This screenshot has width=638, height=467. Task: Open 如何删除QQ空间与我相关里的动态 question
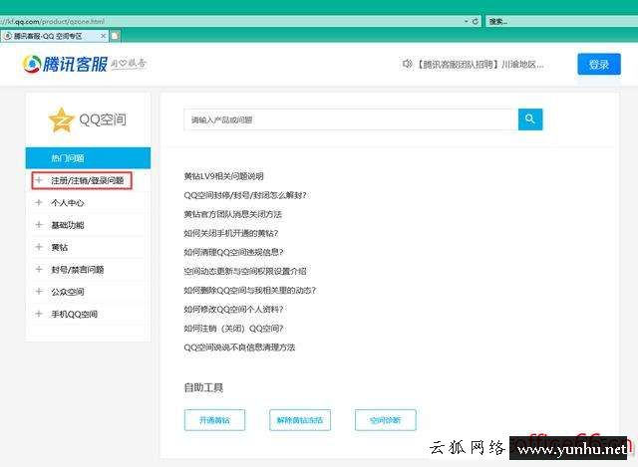(x=250, y=290)
